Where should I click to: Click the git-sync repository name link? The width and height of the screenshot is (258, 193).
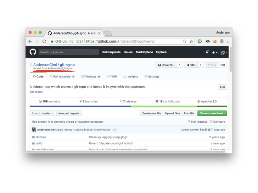[x=67, y=65]
